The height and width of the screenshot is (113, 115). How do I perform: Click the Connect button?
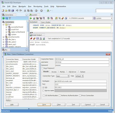(88, 105)
